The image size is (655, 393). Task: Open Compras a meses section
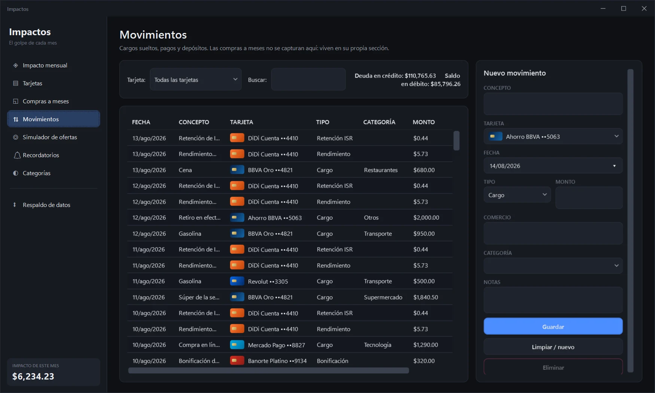coord(54,101)
